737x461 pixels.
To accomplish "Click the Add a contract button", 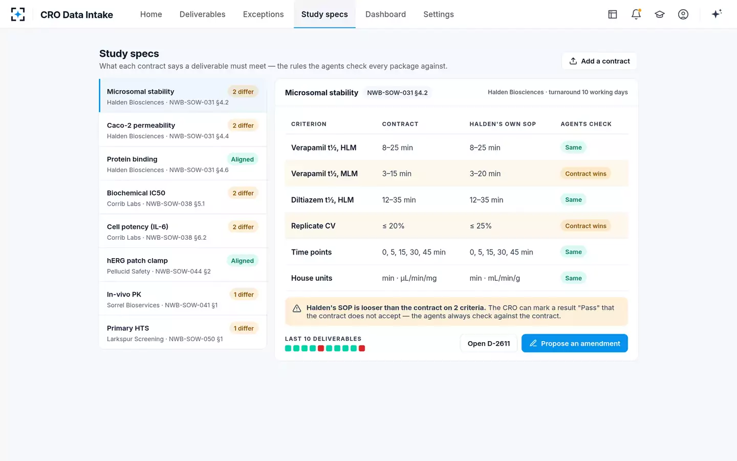I will [x=599, y=61].
